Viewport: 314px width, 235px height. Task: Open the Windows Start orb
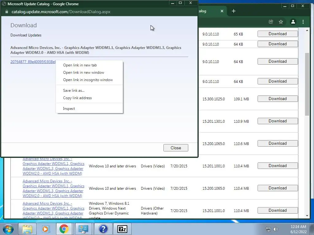8,229
